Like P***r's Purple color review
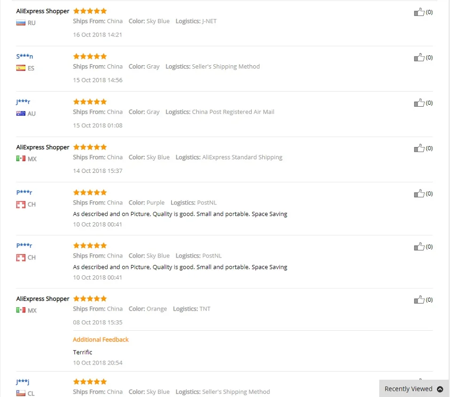 (419, 193)
